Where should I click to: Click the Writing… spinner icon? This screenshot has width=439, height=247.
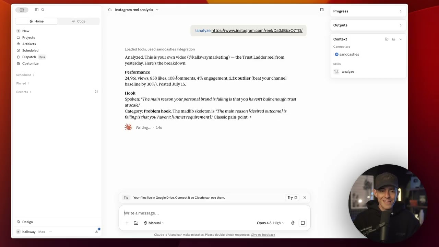(128, 127)
